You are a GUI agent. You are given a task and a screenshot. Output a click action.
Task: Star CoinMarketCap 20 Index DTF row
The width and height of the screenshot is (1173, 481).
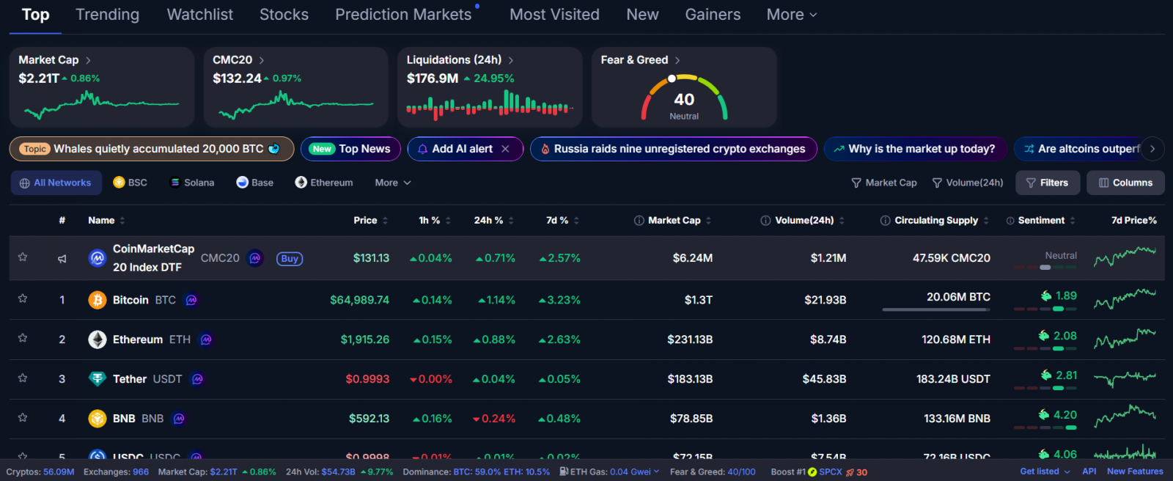tap(23, 257)
